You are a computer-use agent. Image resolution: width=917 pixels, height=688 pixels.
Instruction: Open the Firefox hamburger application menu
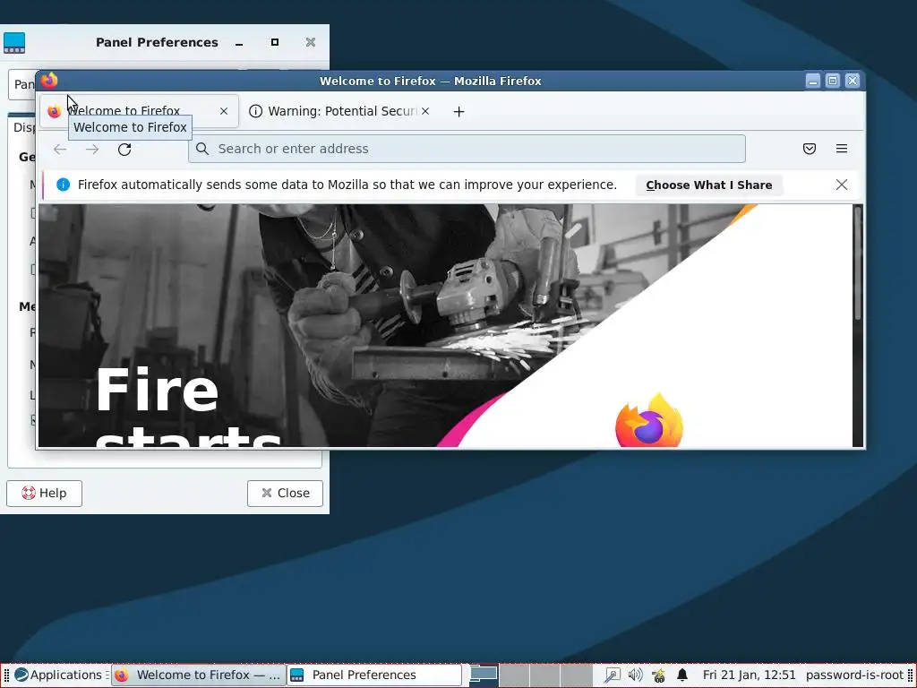coord(842,149)
